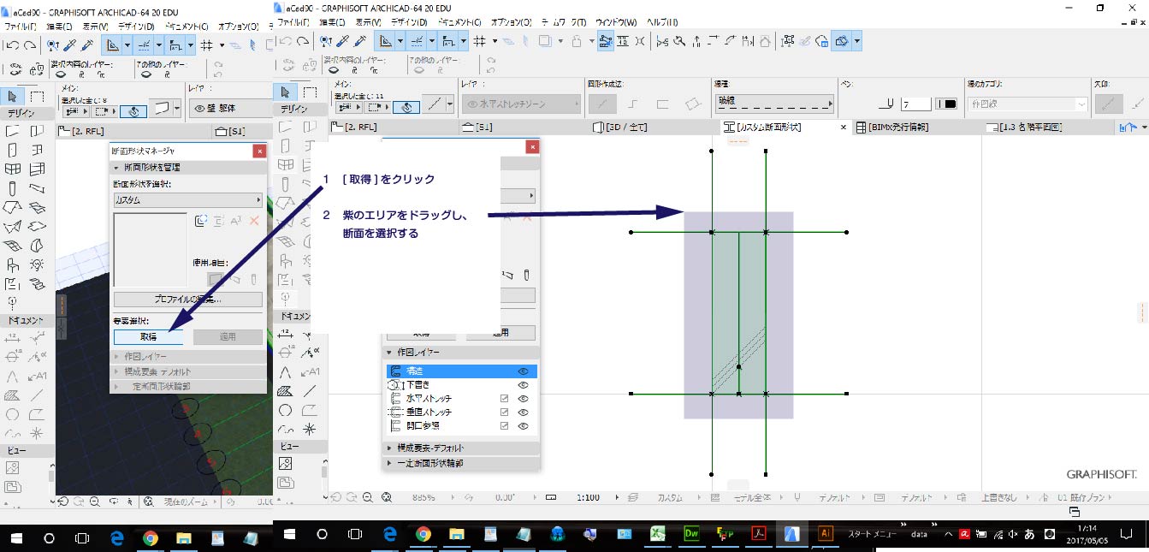Open the 破線 line type dropdown
This screenshot has height=552, width=1149.
[x=774, y=104]
